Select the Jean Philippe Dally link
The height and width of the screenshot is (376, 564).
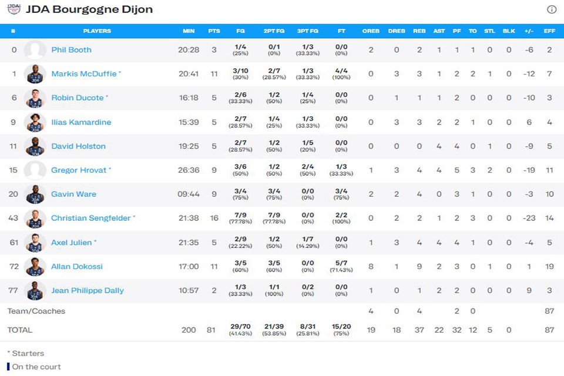[88, 290]
